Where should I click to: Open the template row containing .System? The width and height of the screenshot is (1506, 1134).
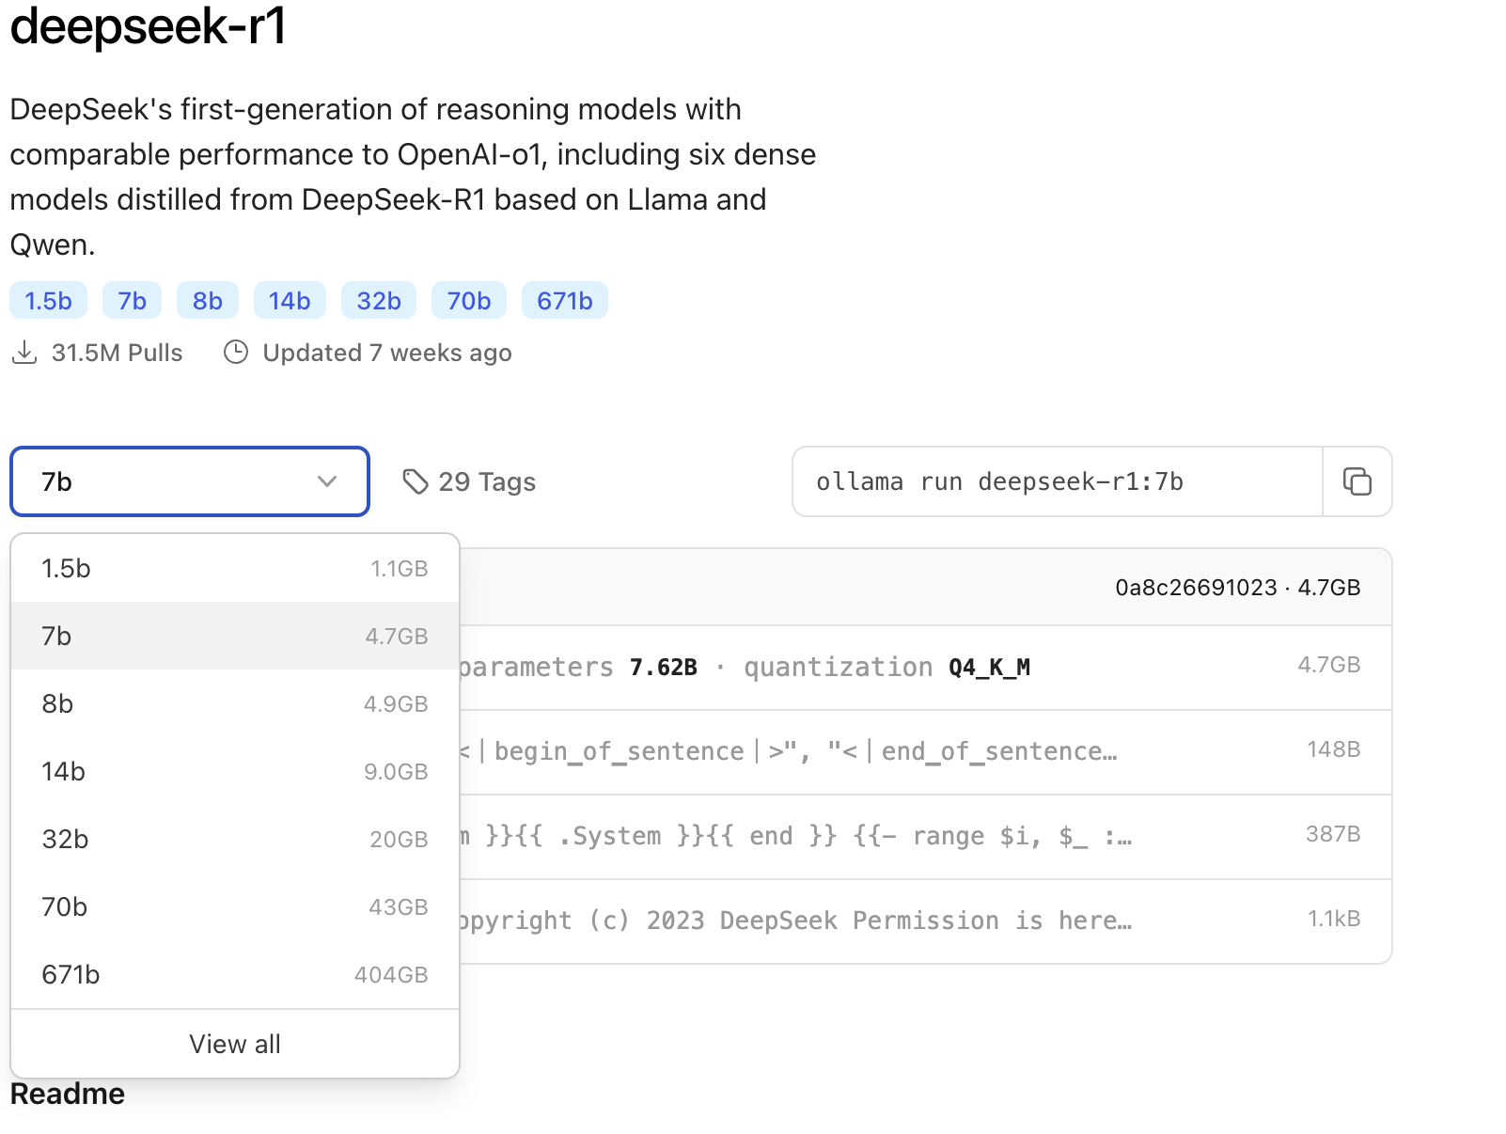tap(925, 837)
